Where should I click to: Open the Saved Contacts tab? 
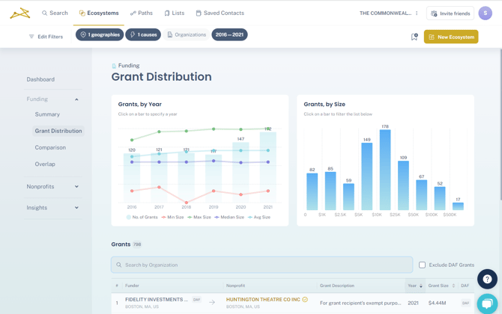click(x=220, y=13)
